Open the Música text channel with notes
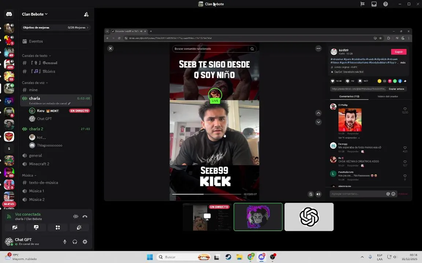 (x=56, y=71)
